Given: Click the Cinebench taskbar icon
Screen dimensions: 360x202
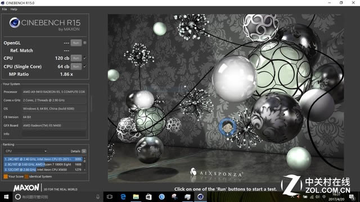Looking at the screenshot, I should (200, 197).
